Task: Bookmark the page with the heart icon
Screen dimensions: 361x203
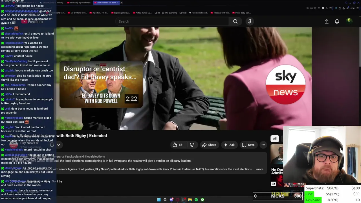Action: coord(331,8)
